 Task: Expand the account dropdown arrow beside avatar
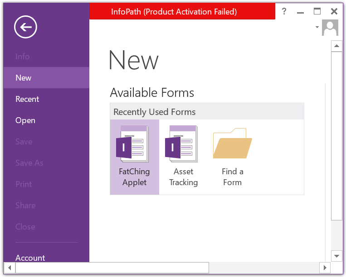(x=317, y=27)
